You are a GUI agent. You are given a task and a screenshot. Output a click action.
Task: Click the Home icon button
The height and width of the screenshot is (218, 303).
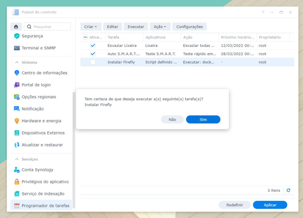(x=16, y=27)
